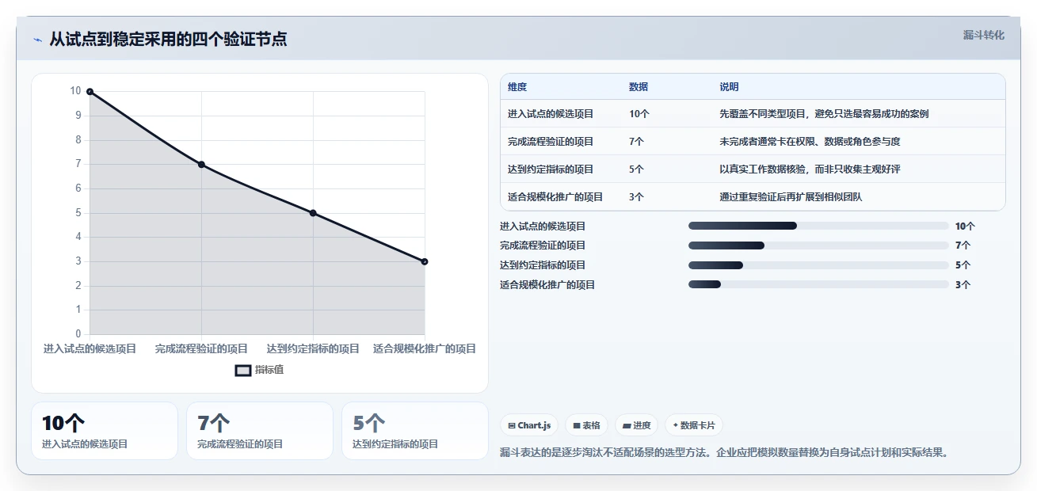This screenshot has width=1037, height=491.
Task: Click x-axis label 完成流程验证的项目
Action: [201, 348]
